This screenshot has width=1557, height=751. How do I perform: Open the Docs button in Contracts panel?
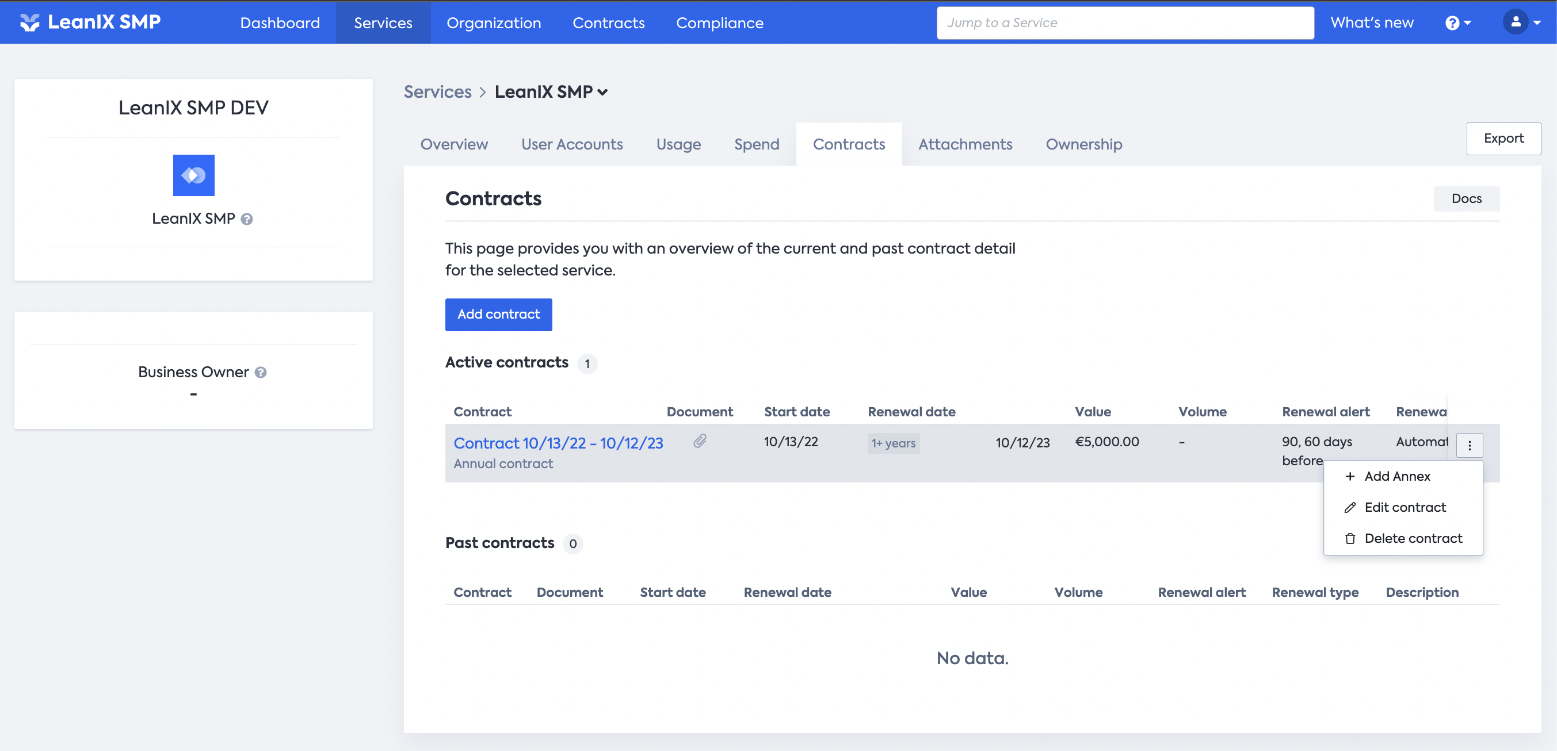tap(1466, 199)
